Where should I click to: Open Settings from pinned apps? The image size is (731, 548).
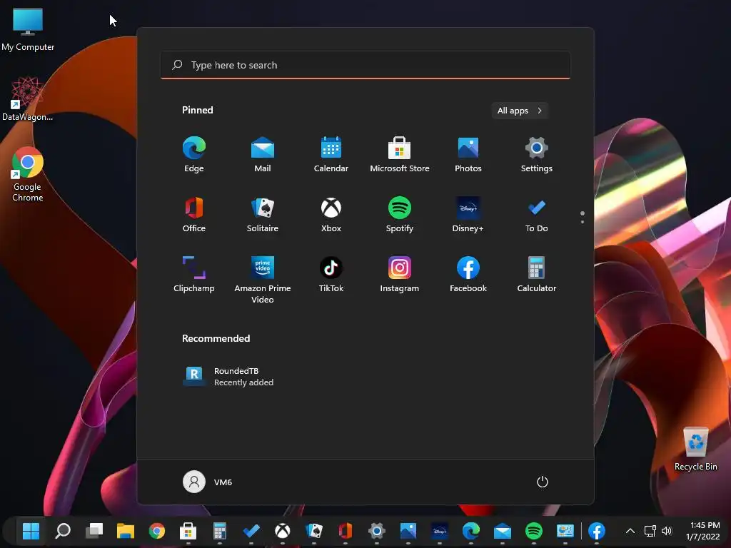(x=537, y=154)
